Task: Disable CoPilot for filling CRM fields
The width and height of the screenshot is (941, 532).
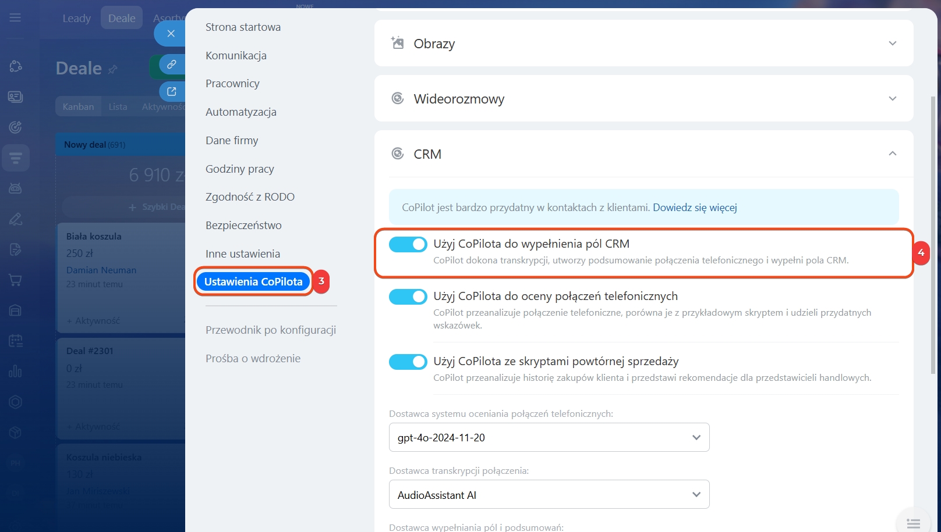Action: [408, 245]
